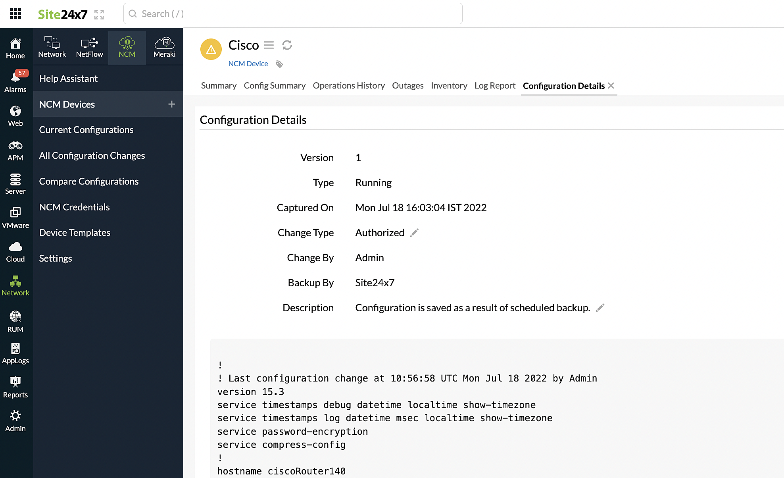Click the NCM Device link below Cisco
Viewport: 784px width, 478px height.
click(248, 63)
